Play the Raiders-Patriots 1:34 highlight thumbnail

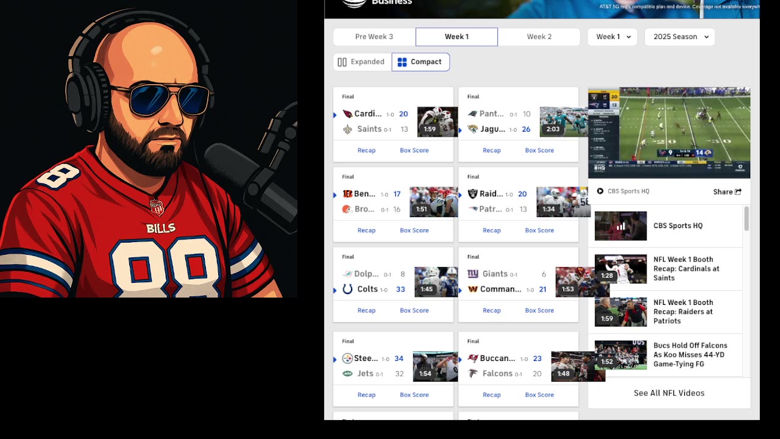(563, 202)
